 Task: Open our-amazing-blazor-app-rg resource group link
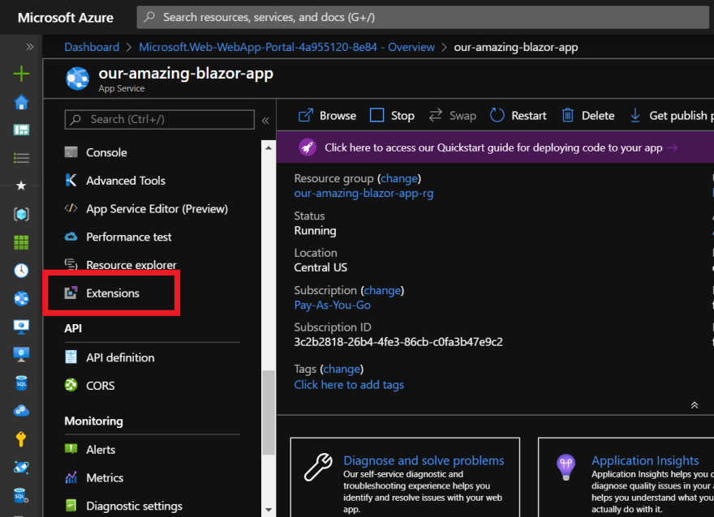[x=363, y=193]
